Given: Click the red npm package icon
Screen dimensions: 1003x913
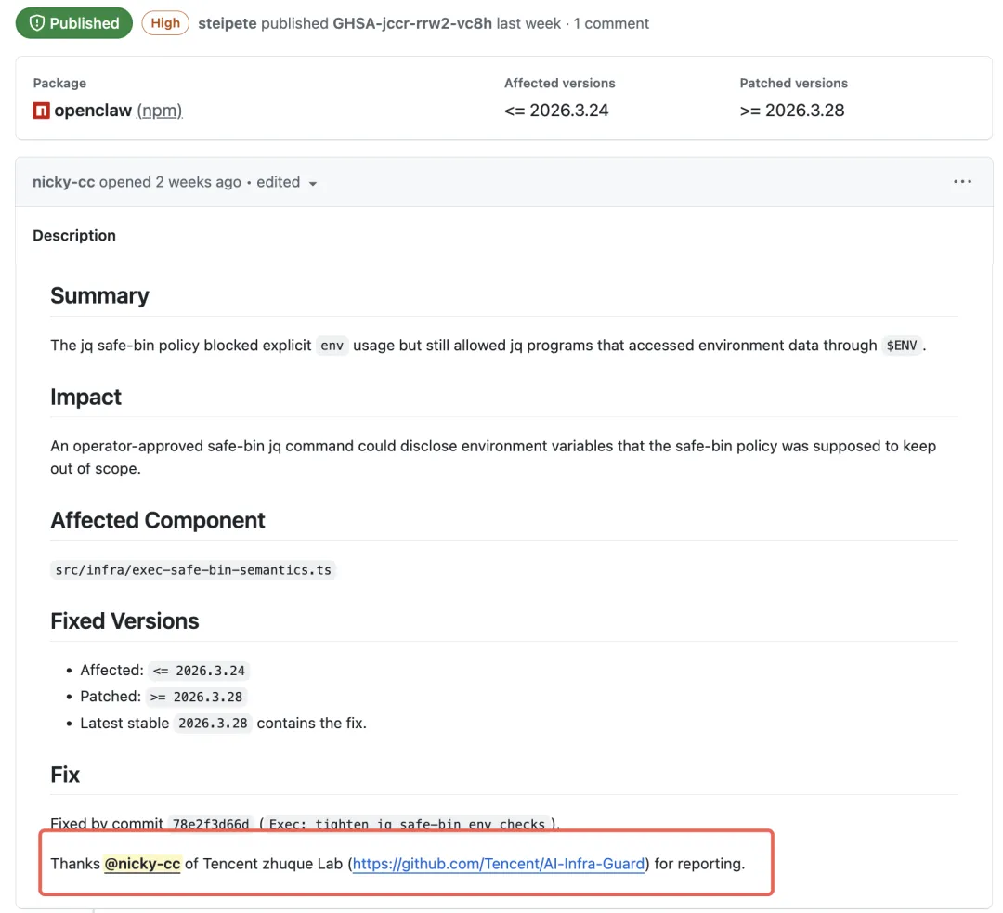Looking at the screenshot, I should [x=41, y=111].
